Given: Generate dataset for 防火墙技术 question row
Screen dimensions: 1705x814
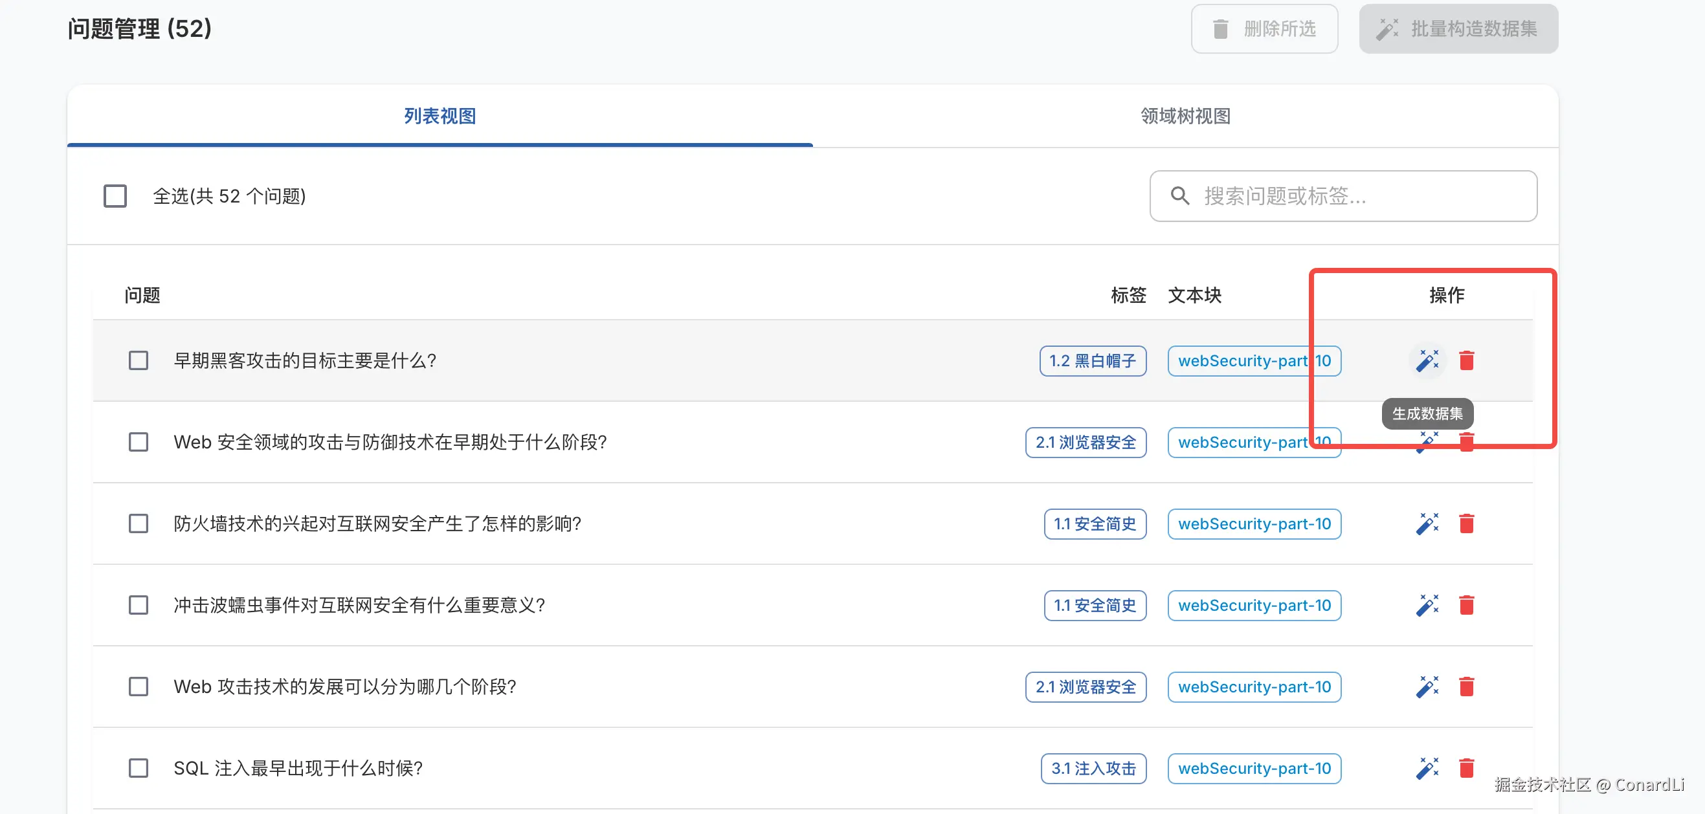Looking at the screenshot, I should coord(1427,523).
